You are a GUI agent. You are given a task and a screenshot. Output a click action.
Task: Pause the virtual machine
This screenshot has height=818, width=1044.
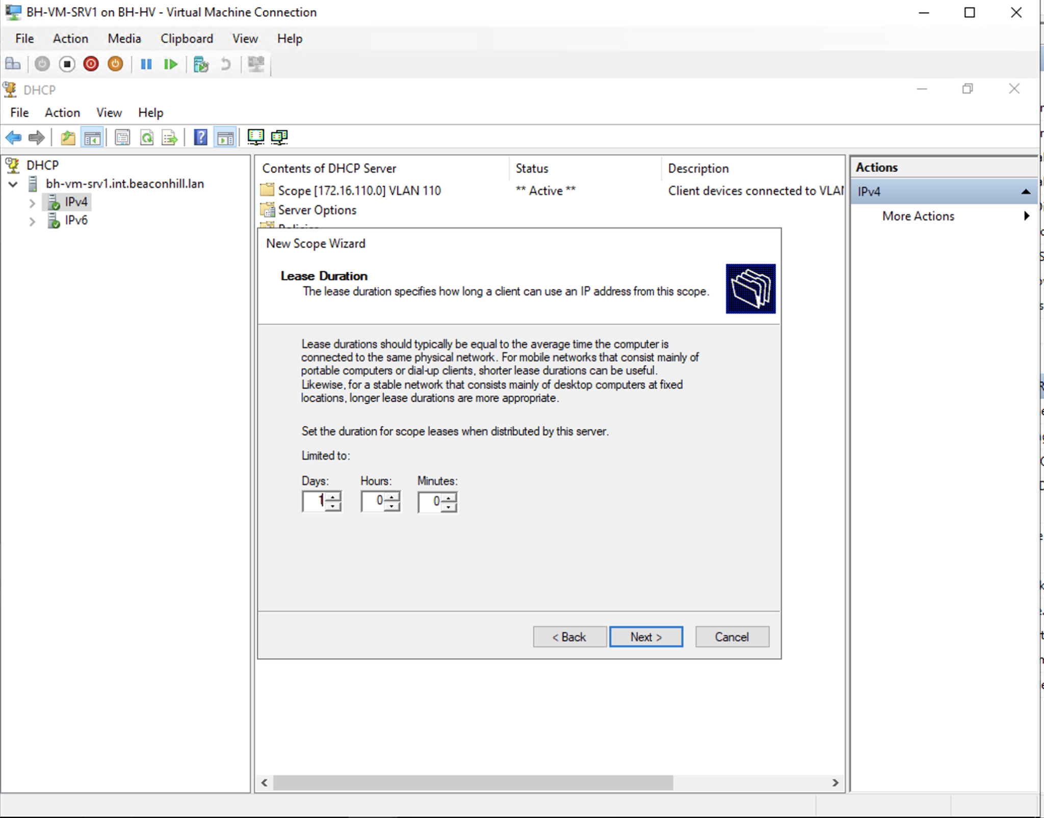[146, 64]
